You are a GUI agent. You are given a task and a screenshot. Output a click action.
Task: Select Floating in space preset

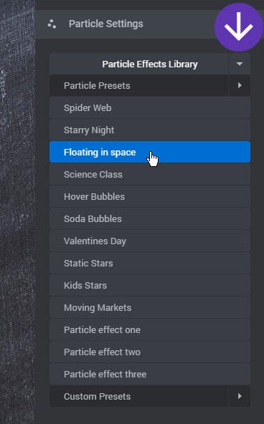coord(150,152)
